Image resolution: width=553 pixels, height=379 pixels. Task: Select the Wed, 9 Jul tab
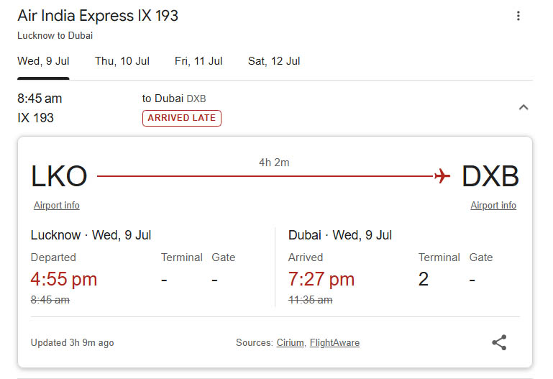(43, 61)
